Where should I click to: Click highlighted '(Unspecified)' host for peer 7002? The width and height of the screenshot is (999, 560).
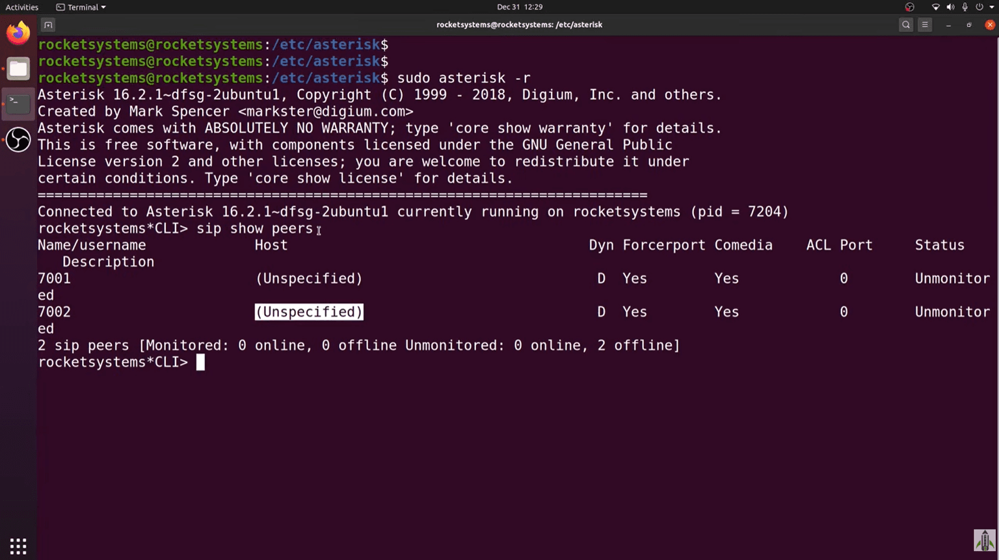pos(309,312)
